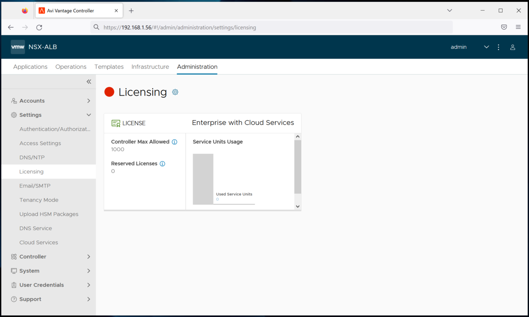Open Access Settings
529x317 pixels.
(40, 143)
